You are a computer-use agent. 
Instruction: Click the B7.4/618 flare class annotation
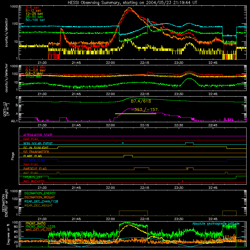(141, 101)
